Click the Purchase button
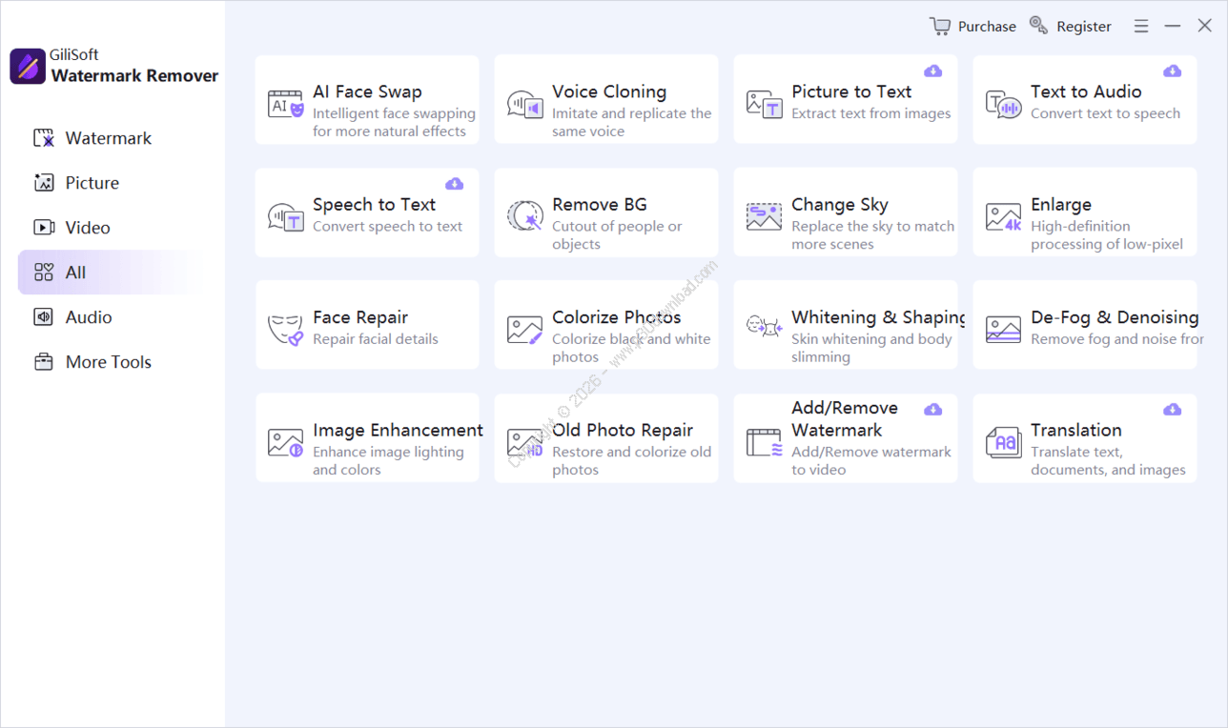1228x728 pixels. [973, 27]
